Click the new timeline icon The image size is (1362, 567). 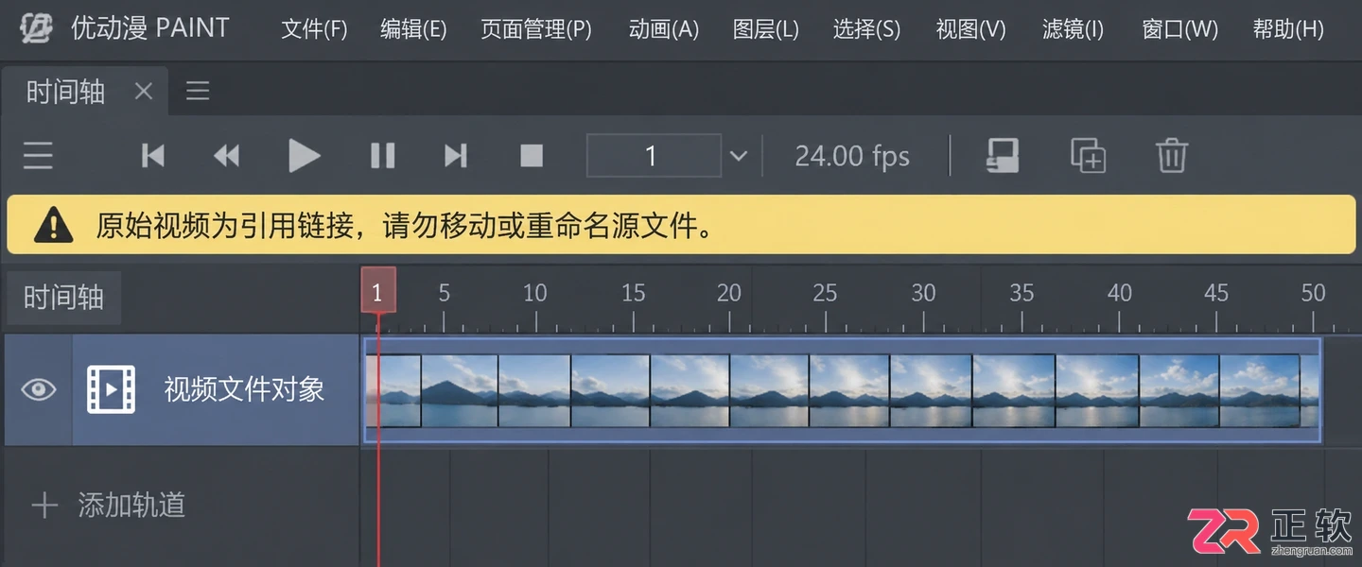1003,155
